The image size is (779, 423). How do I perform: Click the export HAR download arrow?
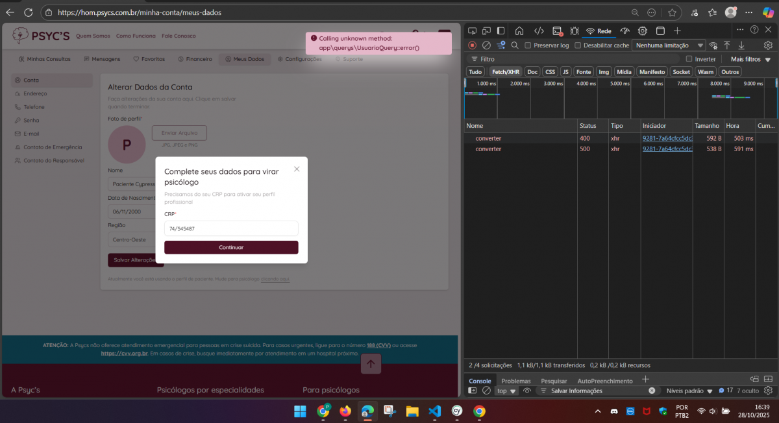point(741,45)
